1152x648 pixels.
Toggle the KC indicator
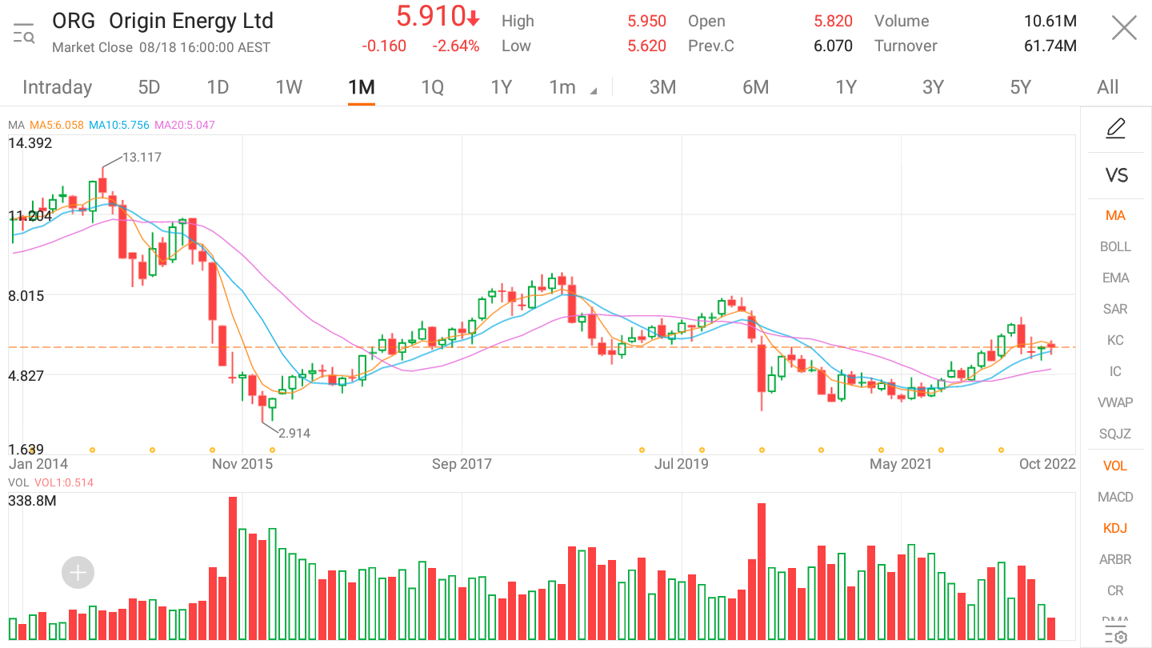pos(1115,340)
